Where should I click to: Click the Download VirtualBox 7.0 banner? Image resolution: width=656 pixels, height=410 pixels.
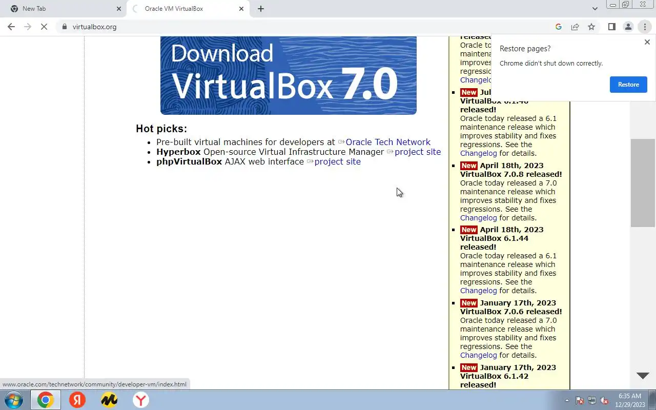pyautogui.click(x=288, y=75)
